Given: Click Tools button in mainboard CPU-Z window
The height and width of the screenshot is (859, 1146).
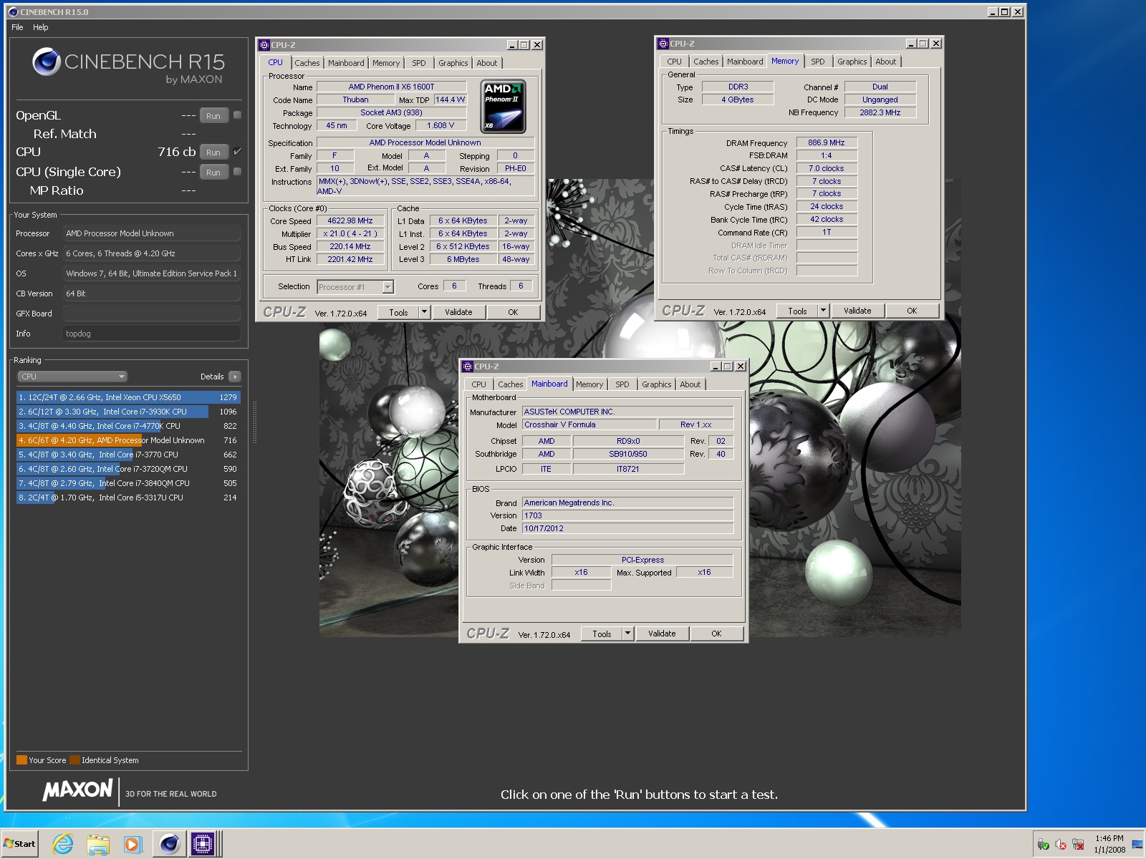Looking at the screenshot, I should tap(602, 634).
